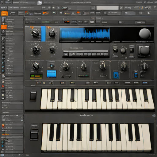Screen dimensions: 157x157
Task: Click the orange highlighted icon in the left sidebar
Action: tap(4, 27)
